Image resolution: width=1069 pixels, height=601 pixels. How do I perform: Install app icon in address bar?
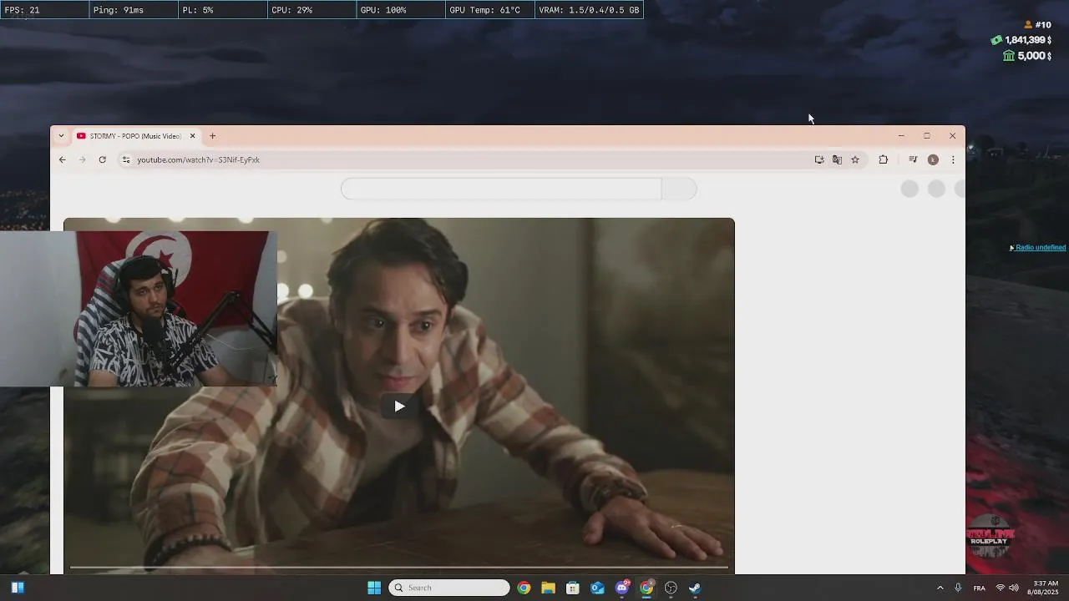(819, 159)
